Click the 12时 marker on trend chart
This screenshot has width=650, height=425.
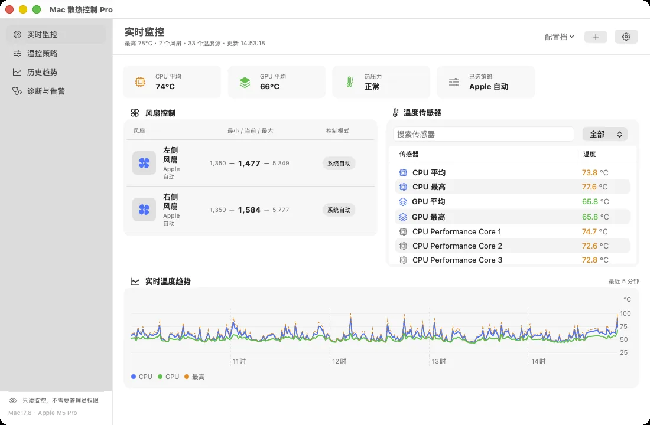(x=339, y=361)
